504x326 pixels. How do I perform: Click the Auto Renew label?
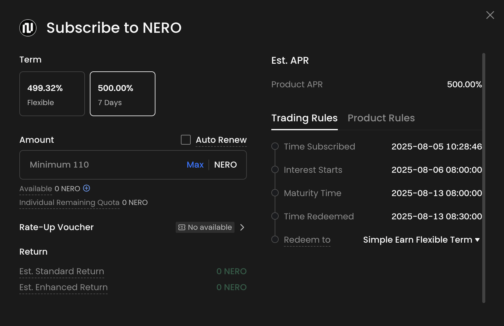point(221,140)
